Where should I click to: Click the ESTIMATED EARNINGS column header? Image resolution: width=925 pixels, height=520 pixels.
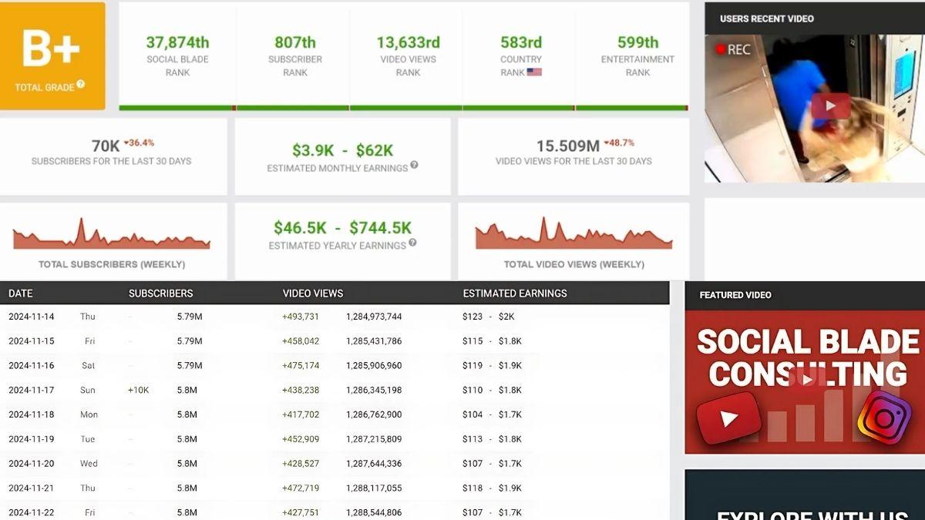pyautogui.click(x=515, y=294)
